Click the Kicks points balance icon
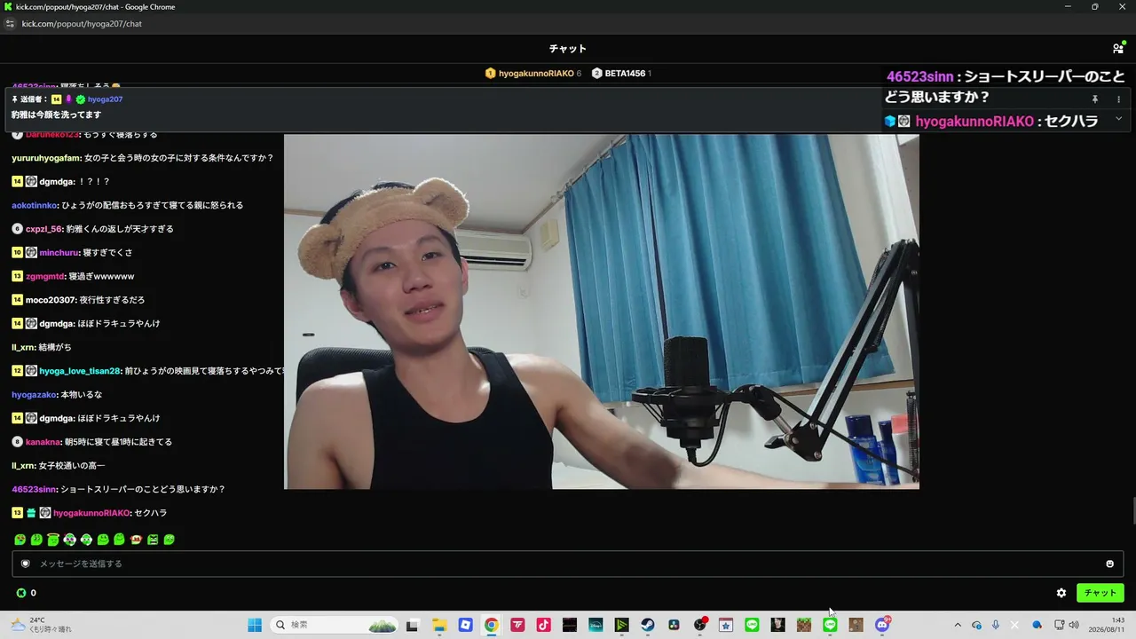Image resolution: width=1136 pixels, height=639 pixels. [21, 593]
